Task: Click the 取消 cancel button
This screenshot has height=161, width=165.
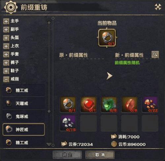Action: [x=100, y=155]
